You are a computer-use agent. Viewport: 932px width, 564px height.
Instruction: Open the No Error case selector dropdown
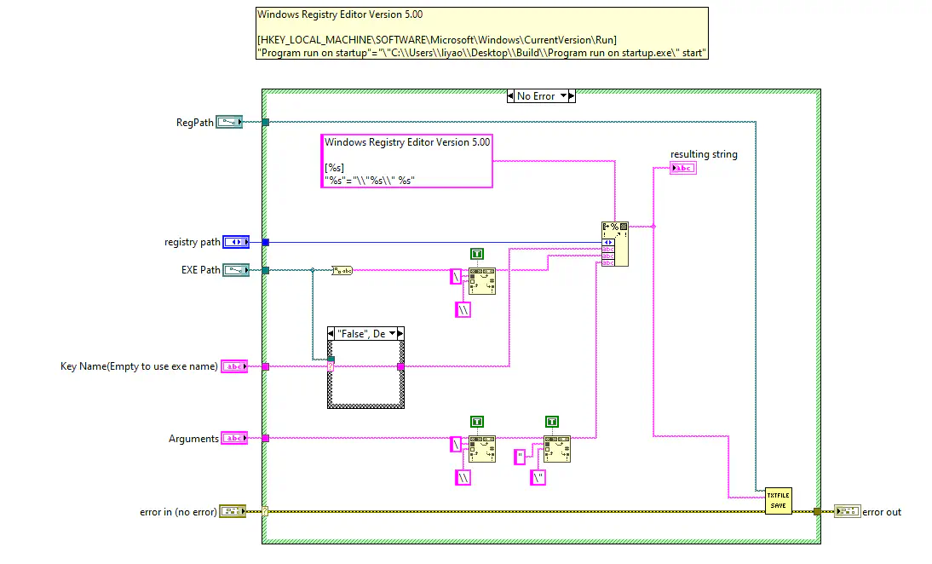click(564, 96)
